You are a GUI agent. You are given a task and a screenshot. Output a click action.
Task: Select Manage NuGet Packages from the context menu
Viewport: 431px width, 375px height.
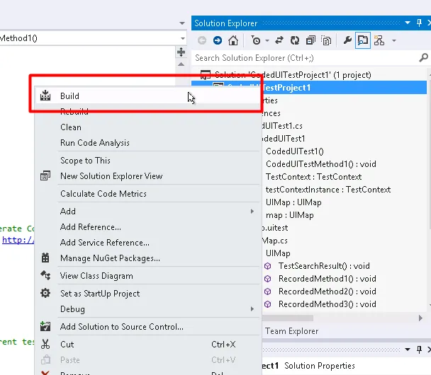105,258
